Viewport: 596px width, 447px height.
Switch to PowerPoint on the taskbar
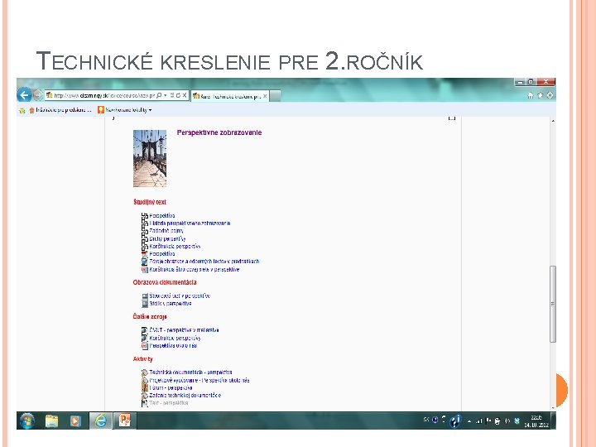click(125, 421)
